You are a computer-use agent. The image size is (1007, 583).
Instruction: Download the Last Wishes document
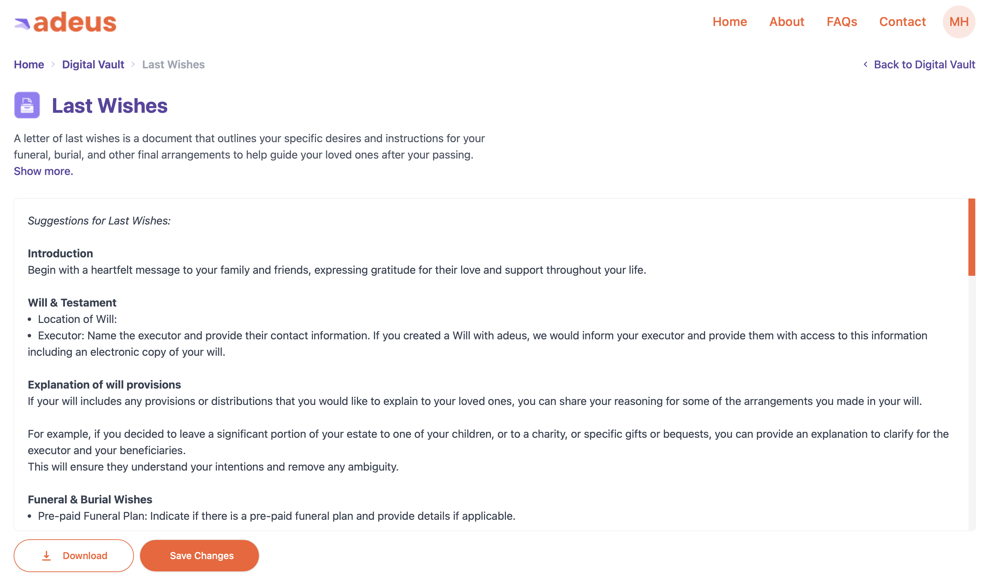(73, 555)
